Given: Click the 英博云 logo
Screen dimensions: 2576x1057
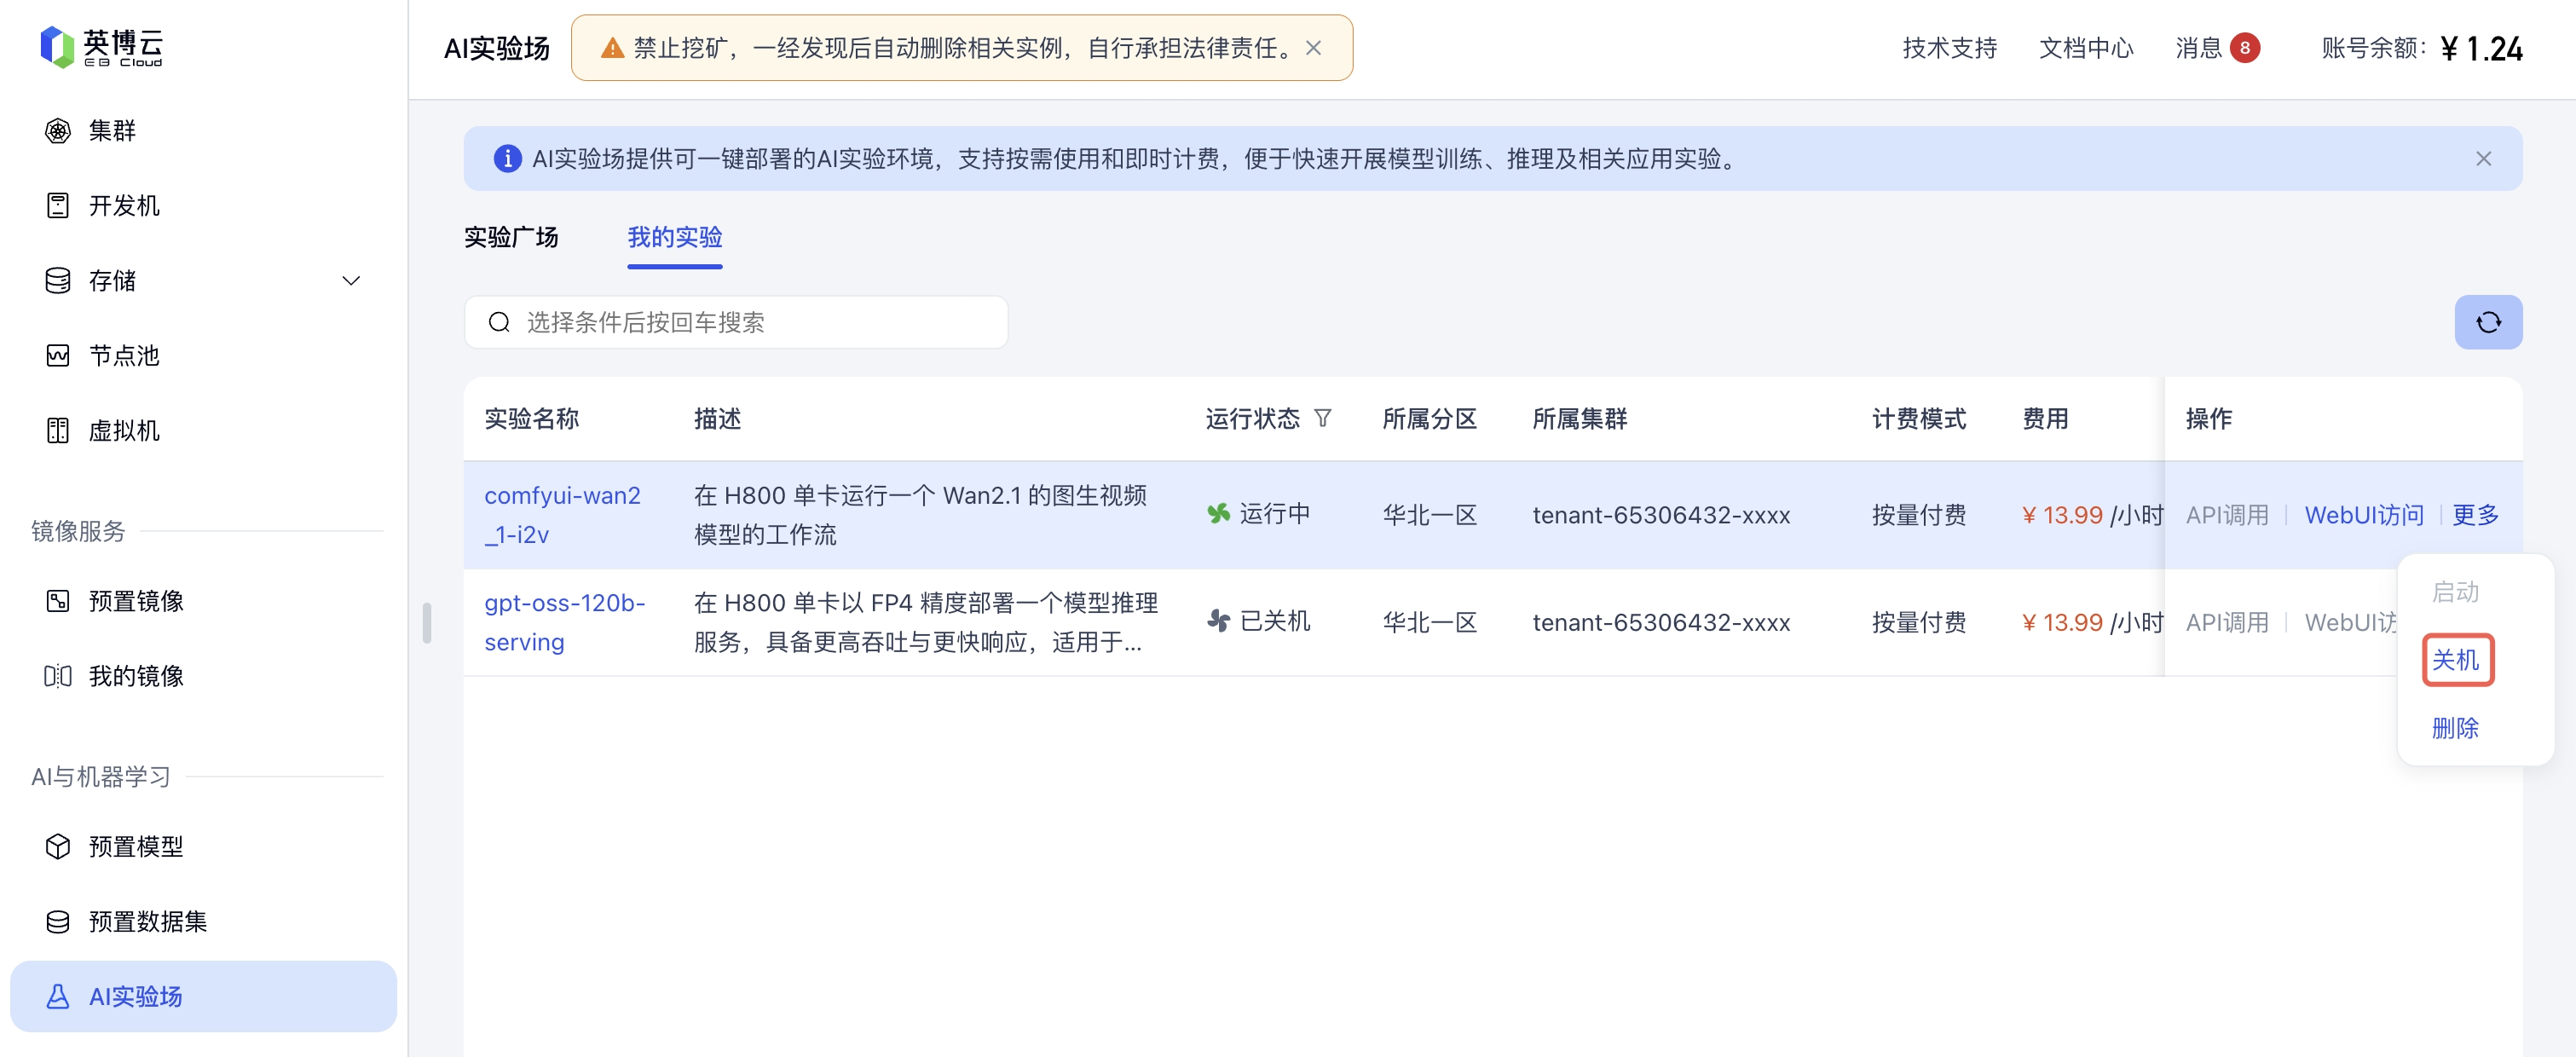Looking at the screenshot, I should pos(100,47).
